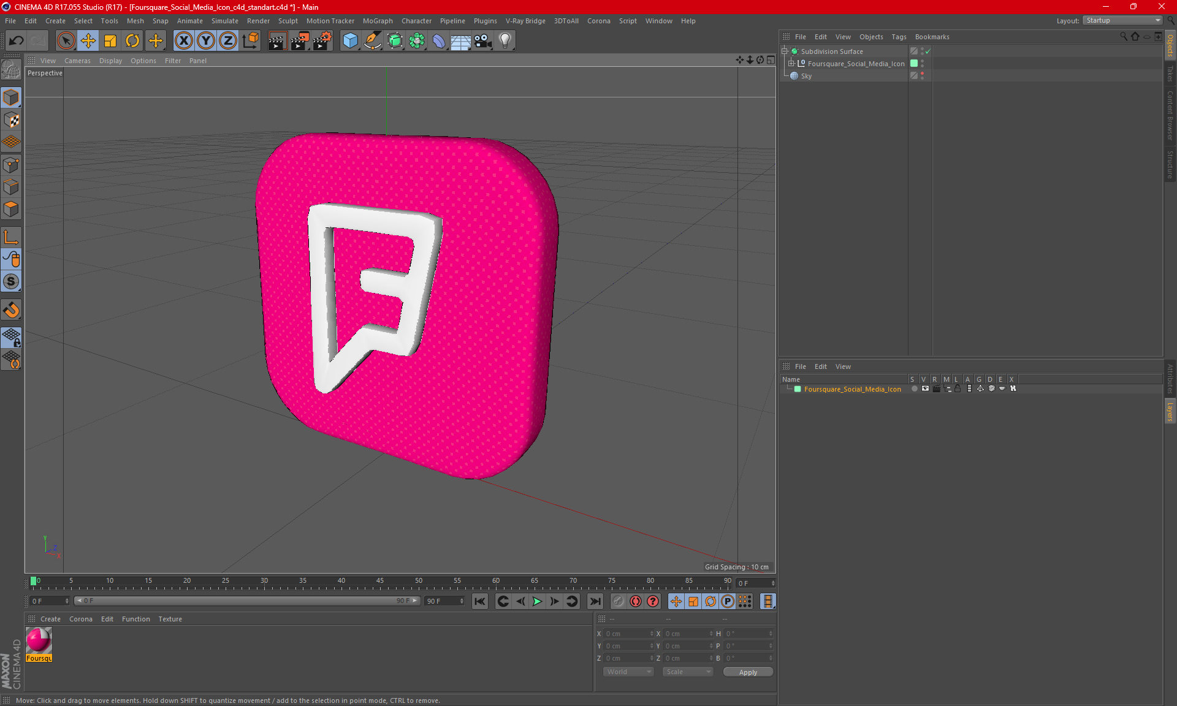
Task: Open Edit Render Settings
Action: (322, 41)
